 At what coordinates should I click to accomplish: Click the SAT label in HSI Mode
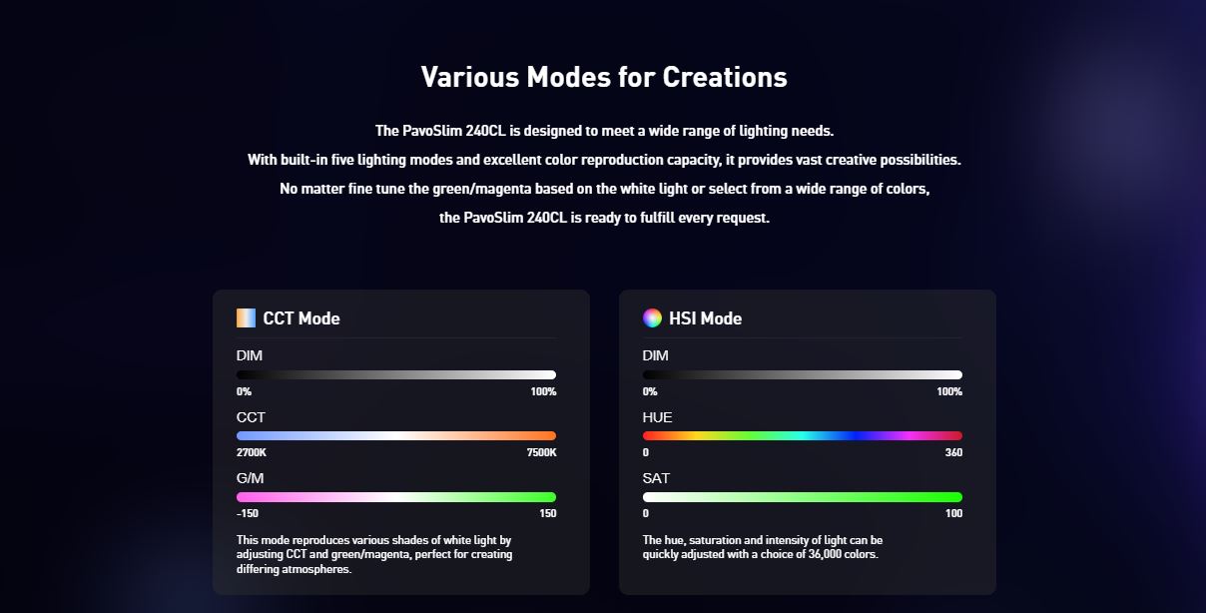pos(656,478)
